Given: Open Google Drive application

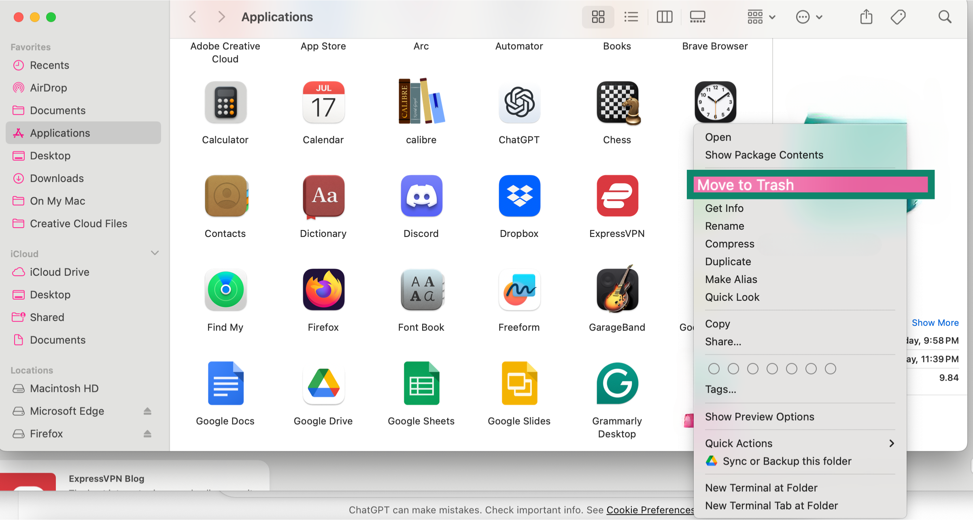Looking at the screenshot, I should 323,383.
